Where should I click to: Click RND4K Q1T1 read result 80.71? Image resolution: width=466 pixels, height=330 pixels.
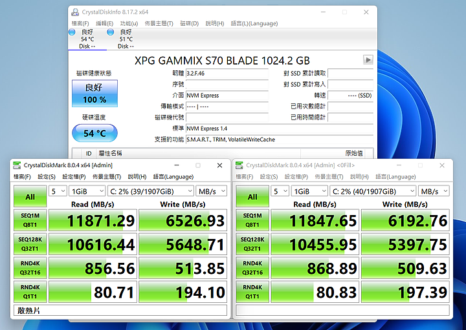[93, 292]
